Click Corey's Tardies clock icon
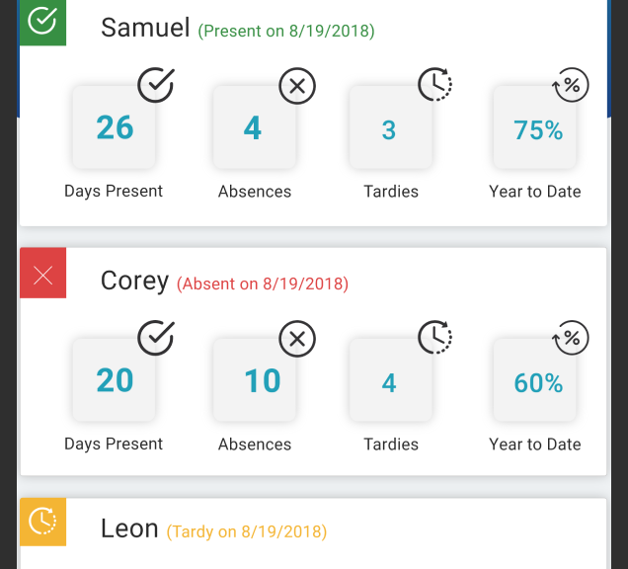This screenshot has height=569, width=628. (x=434, y=337)
